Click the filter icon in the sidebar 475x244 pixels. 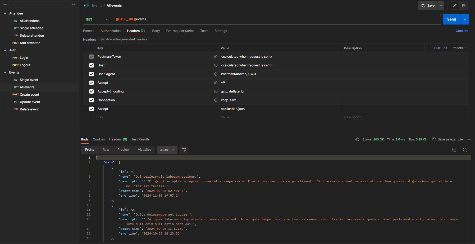14,4
